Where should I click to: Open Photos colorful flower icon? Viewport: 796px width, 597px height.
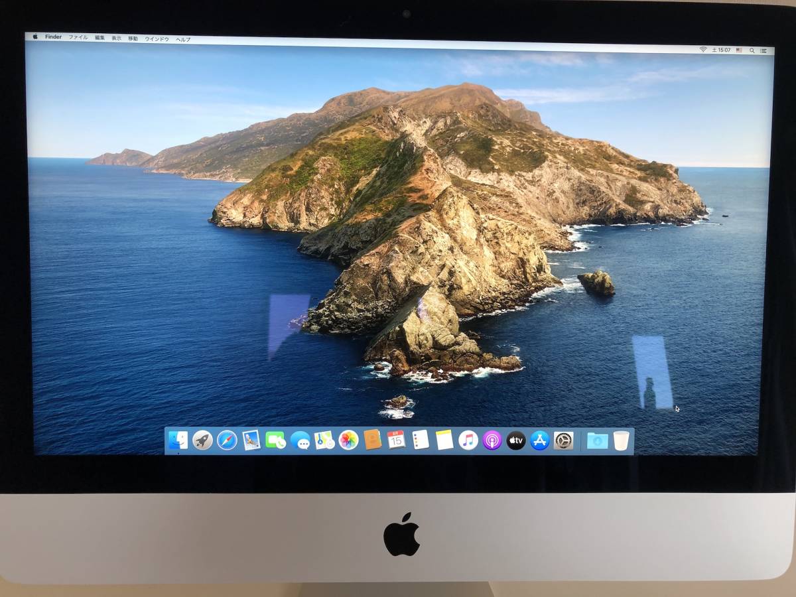coord(348,440)
